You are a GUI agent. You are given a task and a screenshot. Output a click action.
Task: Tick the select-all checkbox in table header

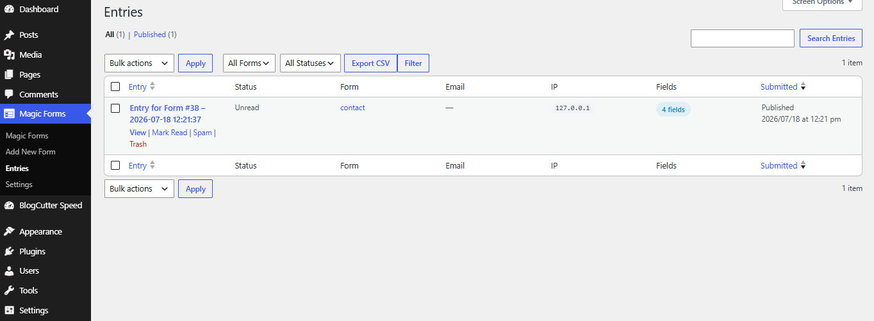115,86
